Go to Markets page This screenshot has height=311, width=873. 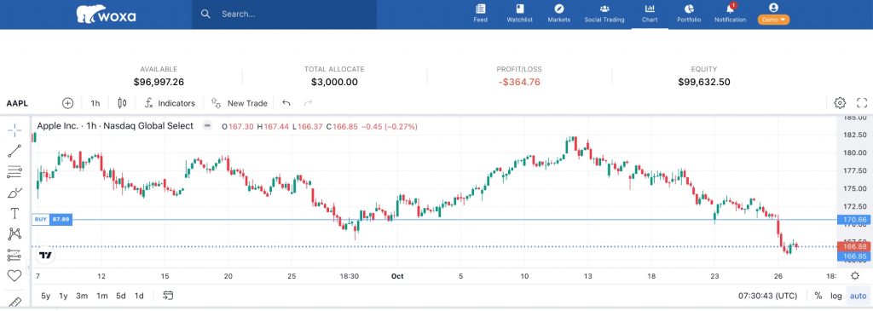(559, 14)
